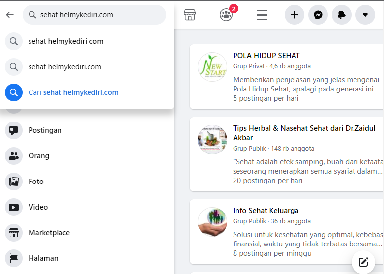Filter results by Postingan
The width and height of the screenshot is (384, 274).
point(87,130)
